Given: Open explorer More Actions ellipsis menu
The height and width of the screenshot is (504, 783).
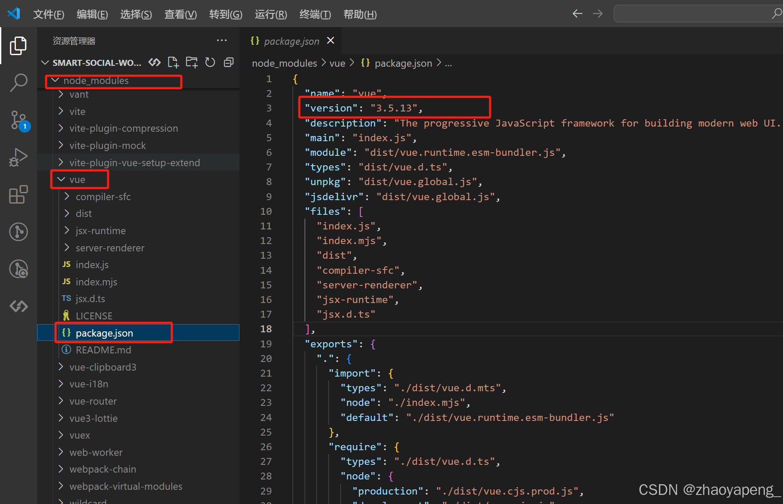Looking at the screenshot, I should point(222,40).
